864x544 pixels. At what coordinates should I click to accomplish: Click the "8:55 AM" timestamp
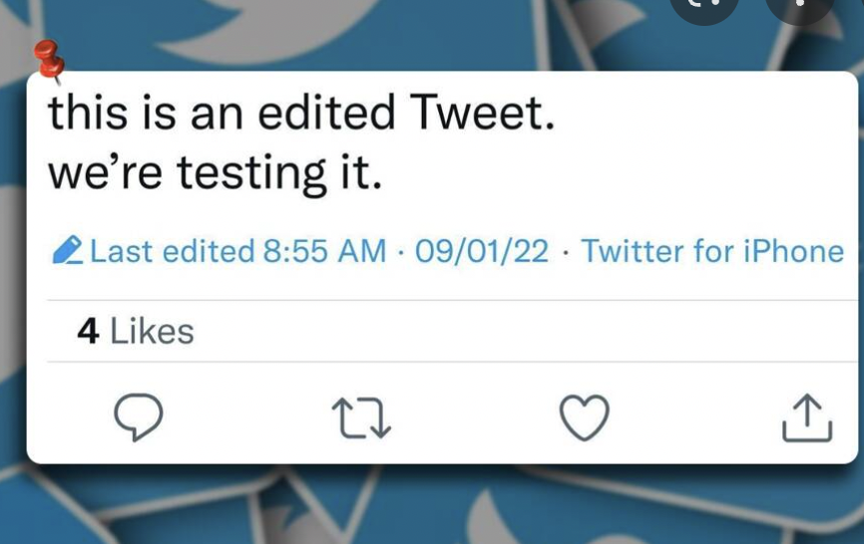pyautogui.click(x=324, y=251)
